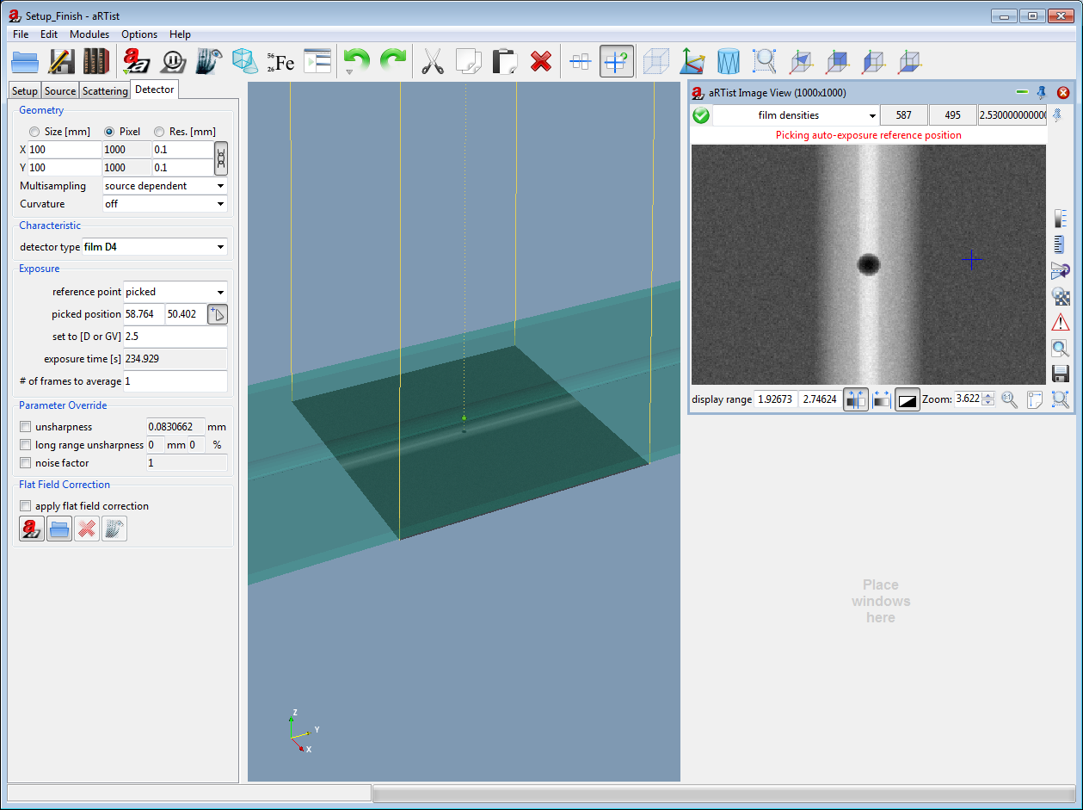Toggle the auto display range button
The image size is (1083, 810).
[856, 399]
